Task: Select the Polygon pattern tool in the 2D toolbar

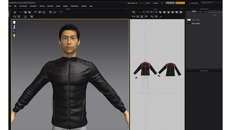Action: (160, 12)
